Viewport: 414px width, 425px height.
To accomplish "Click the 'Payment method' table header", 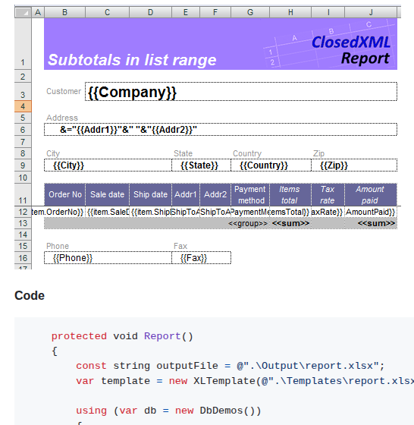I will (250, 194).
